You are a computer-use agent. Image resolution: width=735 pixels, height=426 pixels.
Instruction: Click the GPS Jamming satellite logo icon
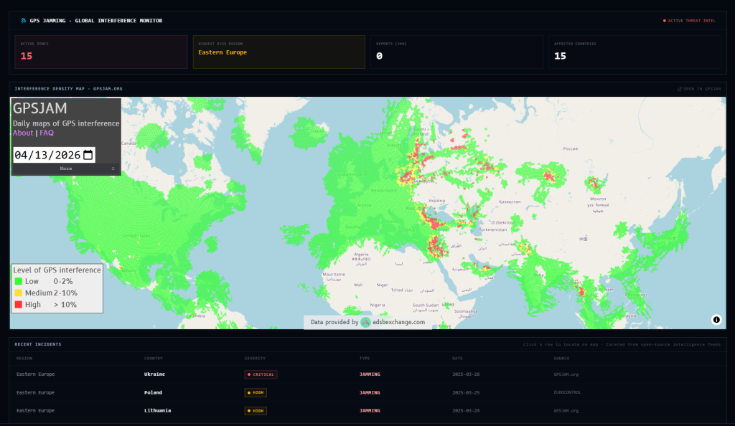click(x=24, y=21)
